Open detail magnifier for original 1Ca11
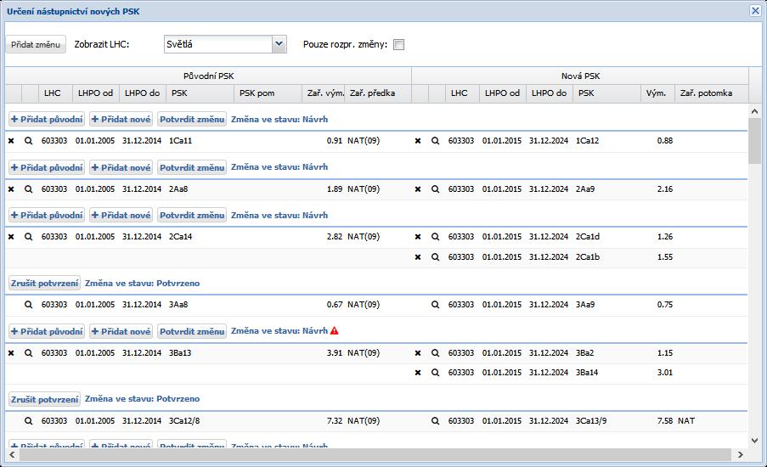 (x=28, y=141)
